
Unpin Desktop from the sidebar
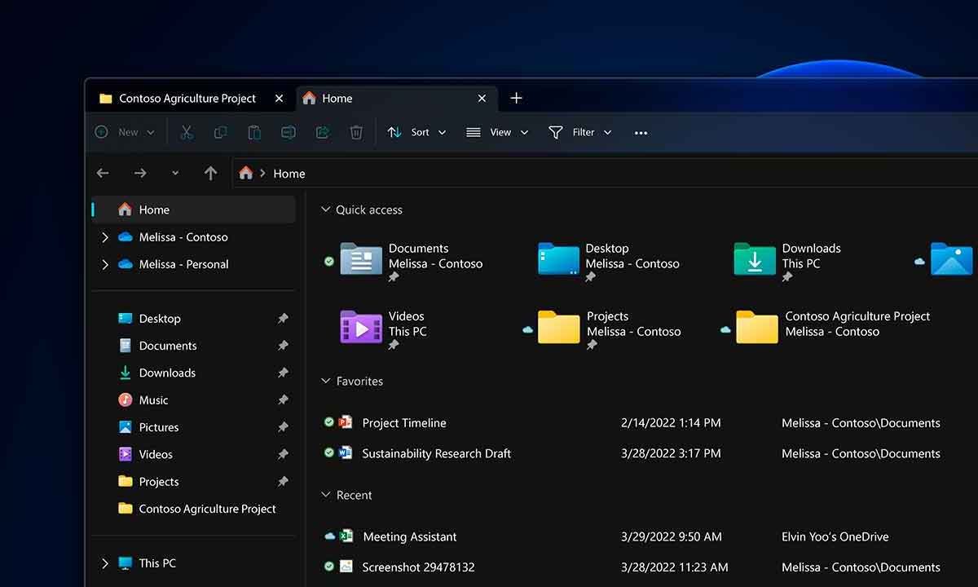coord(283,318)
